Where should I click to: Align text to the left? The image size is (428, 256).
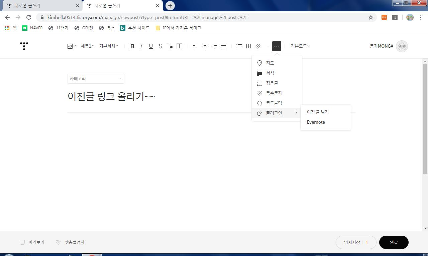(195, 46)
